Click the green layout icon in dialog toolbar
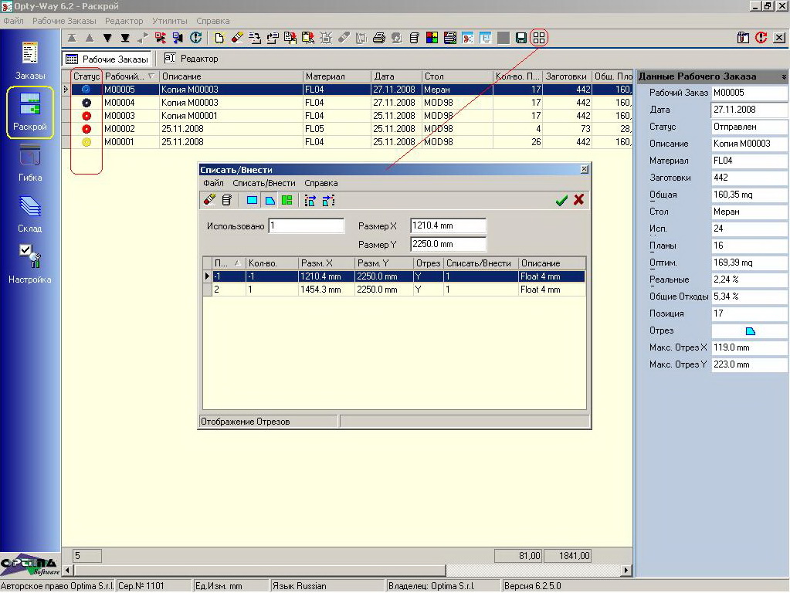This screenshot has width=790, height=593. (x=287, y=200)
